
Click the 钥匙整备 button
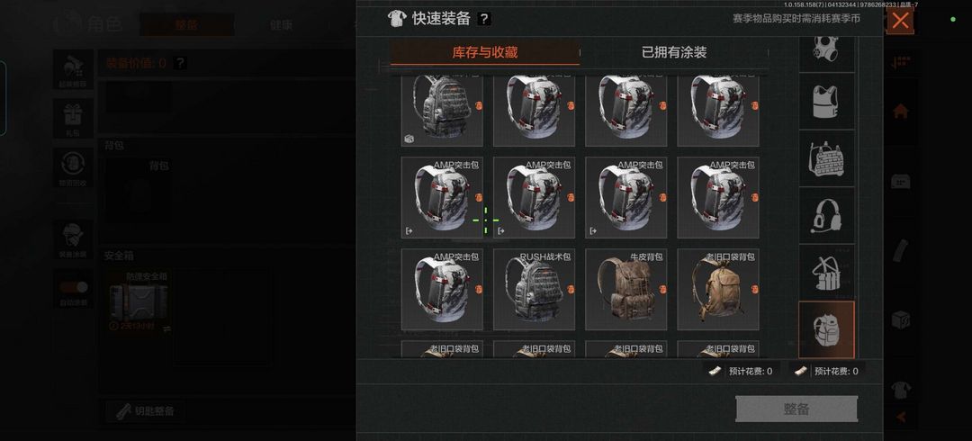coord(145,411)
